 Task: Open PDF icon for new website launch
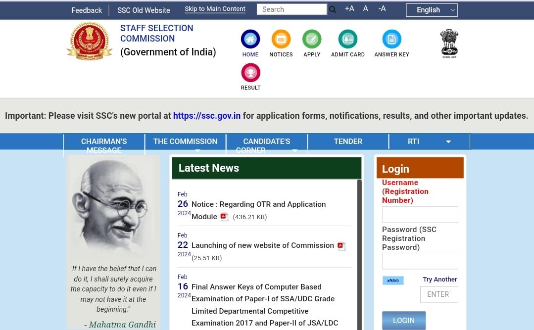point(341,246)
